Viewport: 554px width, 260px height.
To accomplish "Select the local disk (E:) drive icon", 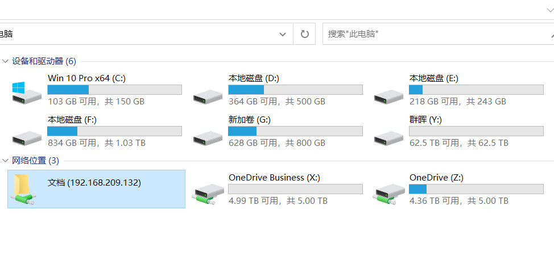I will click(388, 97).
